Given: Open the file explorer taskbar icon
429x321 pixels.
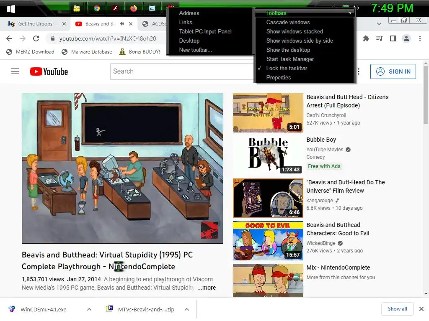Looking at the screenshot, I should coord(77,8).
